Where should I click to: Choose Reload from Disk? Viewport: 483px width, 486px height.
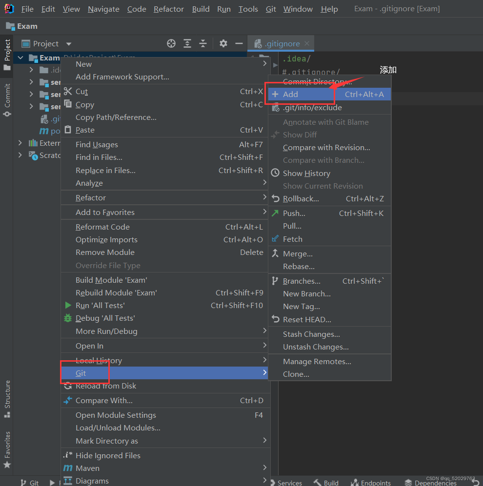(x=166, y=386)
